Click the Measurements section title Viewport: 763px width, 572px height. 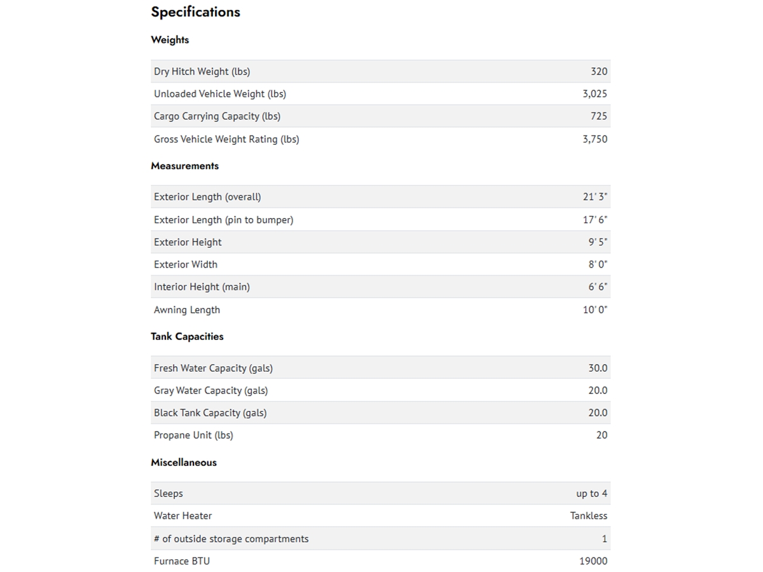[x=184, y=166]
